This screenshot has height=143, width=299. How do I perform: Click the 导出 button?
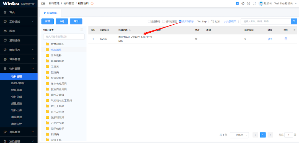[76, 22]
